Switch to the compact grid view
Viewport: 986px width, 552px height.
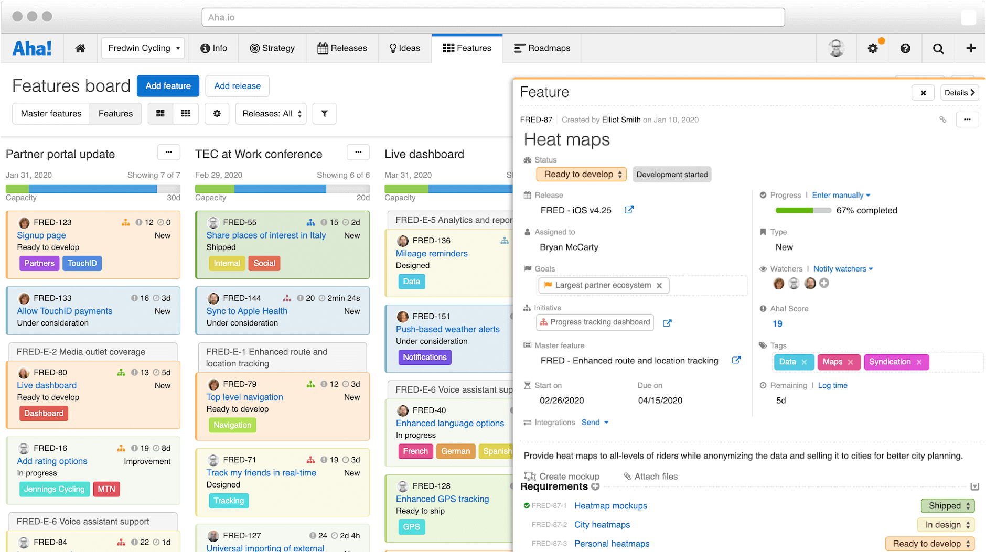[186, 114]
